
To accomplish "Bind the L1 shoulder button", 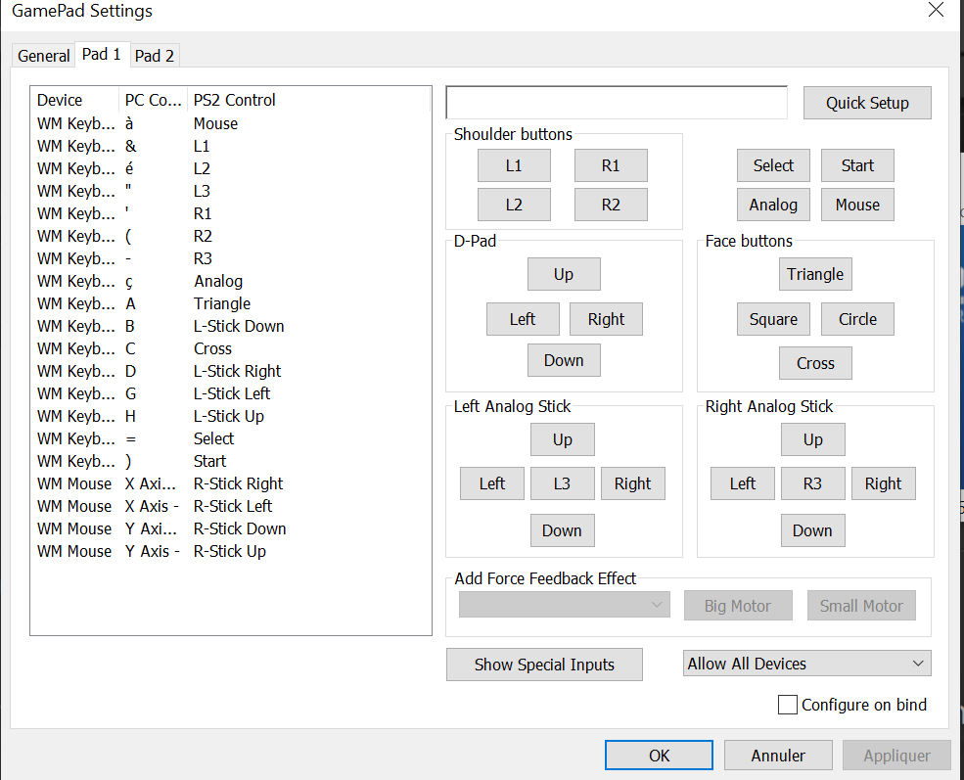I will (x=514, y=165).
